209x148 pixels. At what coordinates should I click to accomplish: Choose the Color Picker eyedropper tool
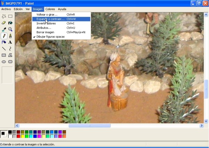(4, 29)
